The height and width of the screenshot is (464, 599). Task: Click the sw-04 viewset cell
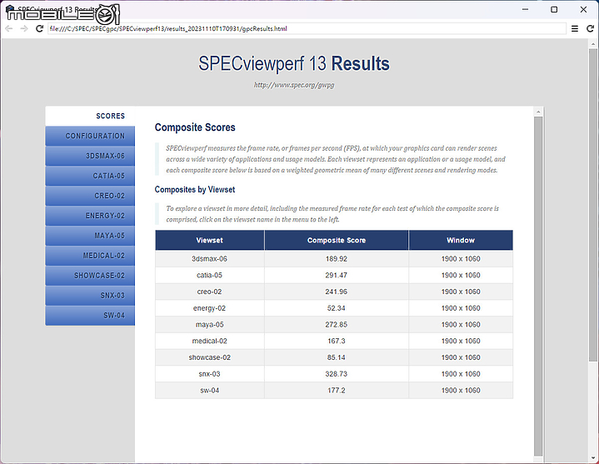(209, 390)
